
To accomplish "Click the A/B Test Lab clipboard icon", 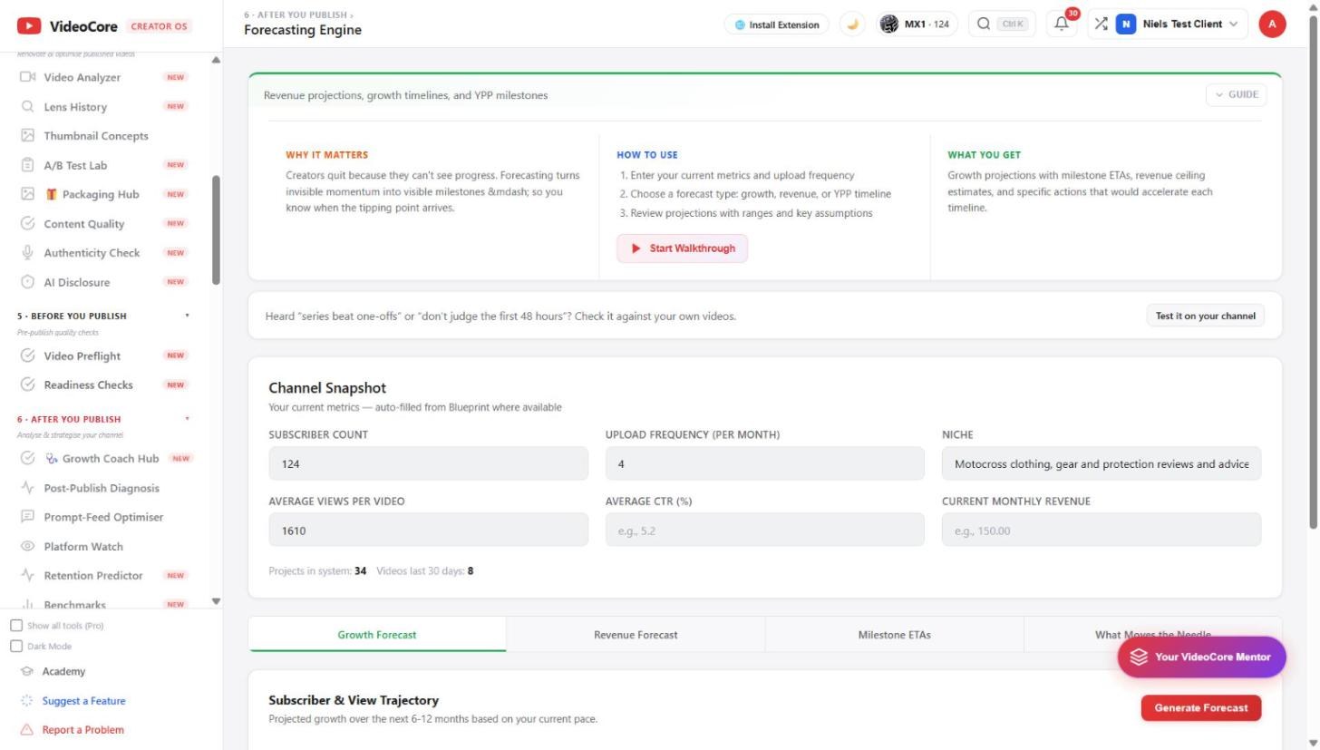I will [x=27, y=165].
